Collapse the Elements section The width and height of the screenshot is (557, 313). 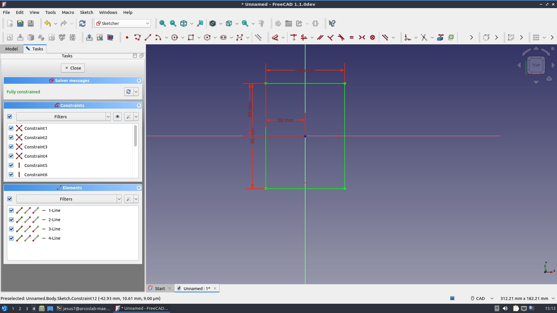[x=139, y=188]
